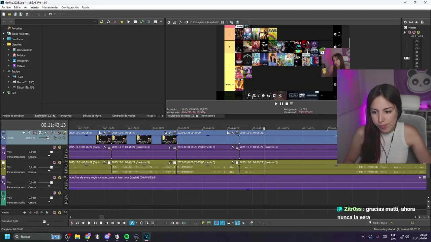Switch to the Medios de proyecto tab
431x242 pixels.
click(x=13, y=116)
